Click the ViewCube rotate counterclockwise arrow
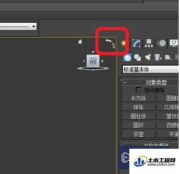 coord(108,41)
